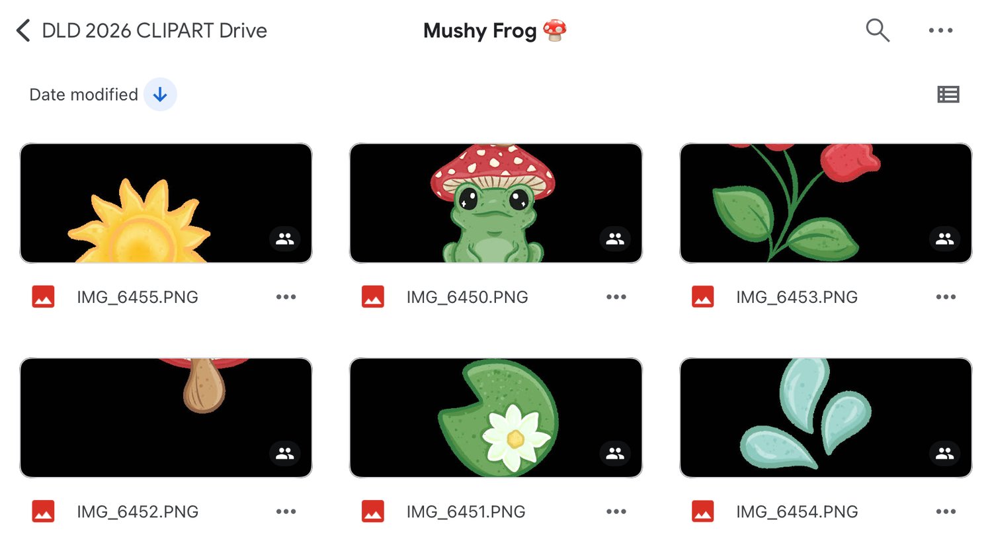
Task: Open more options for IMG_6452.PNG
Action: [286, 511]
